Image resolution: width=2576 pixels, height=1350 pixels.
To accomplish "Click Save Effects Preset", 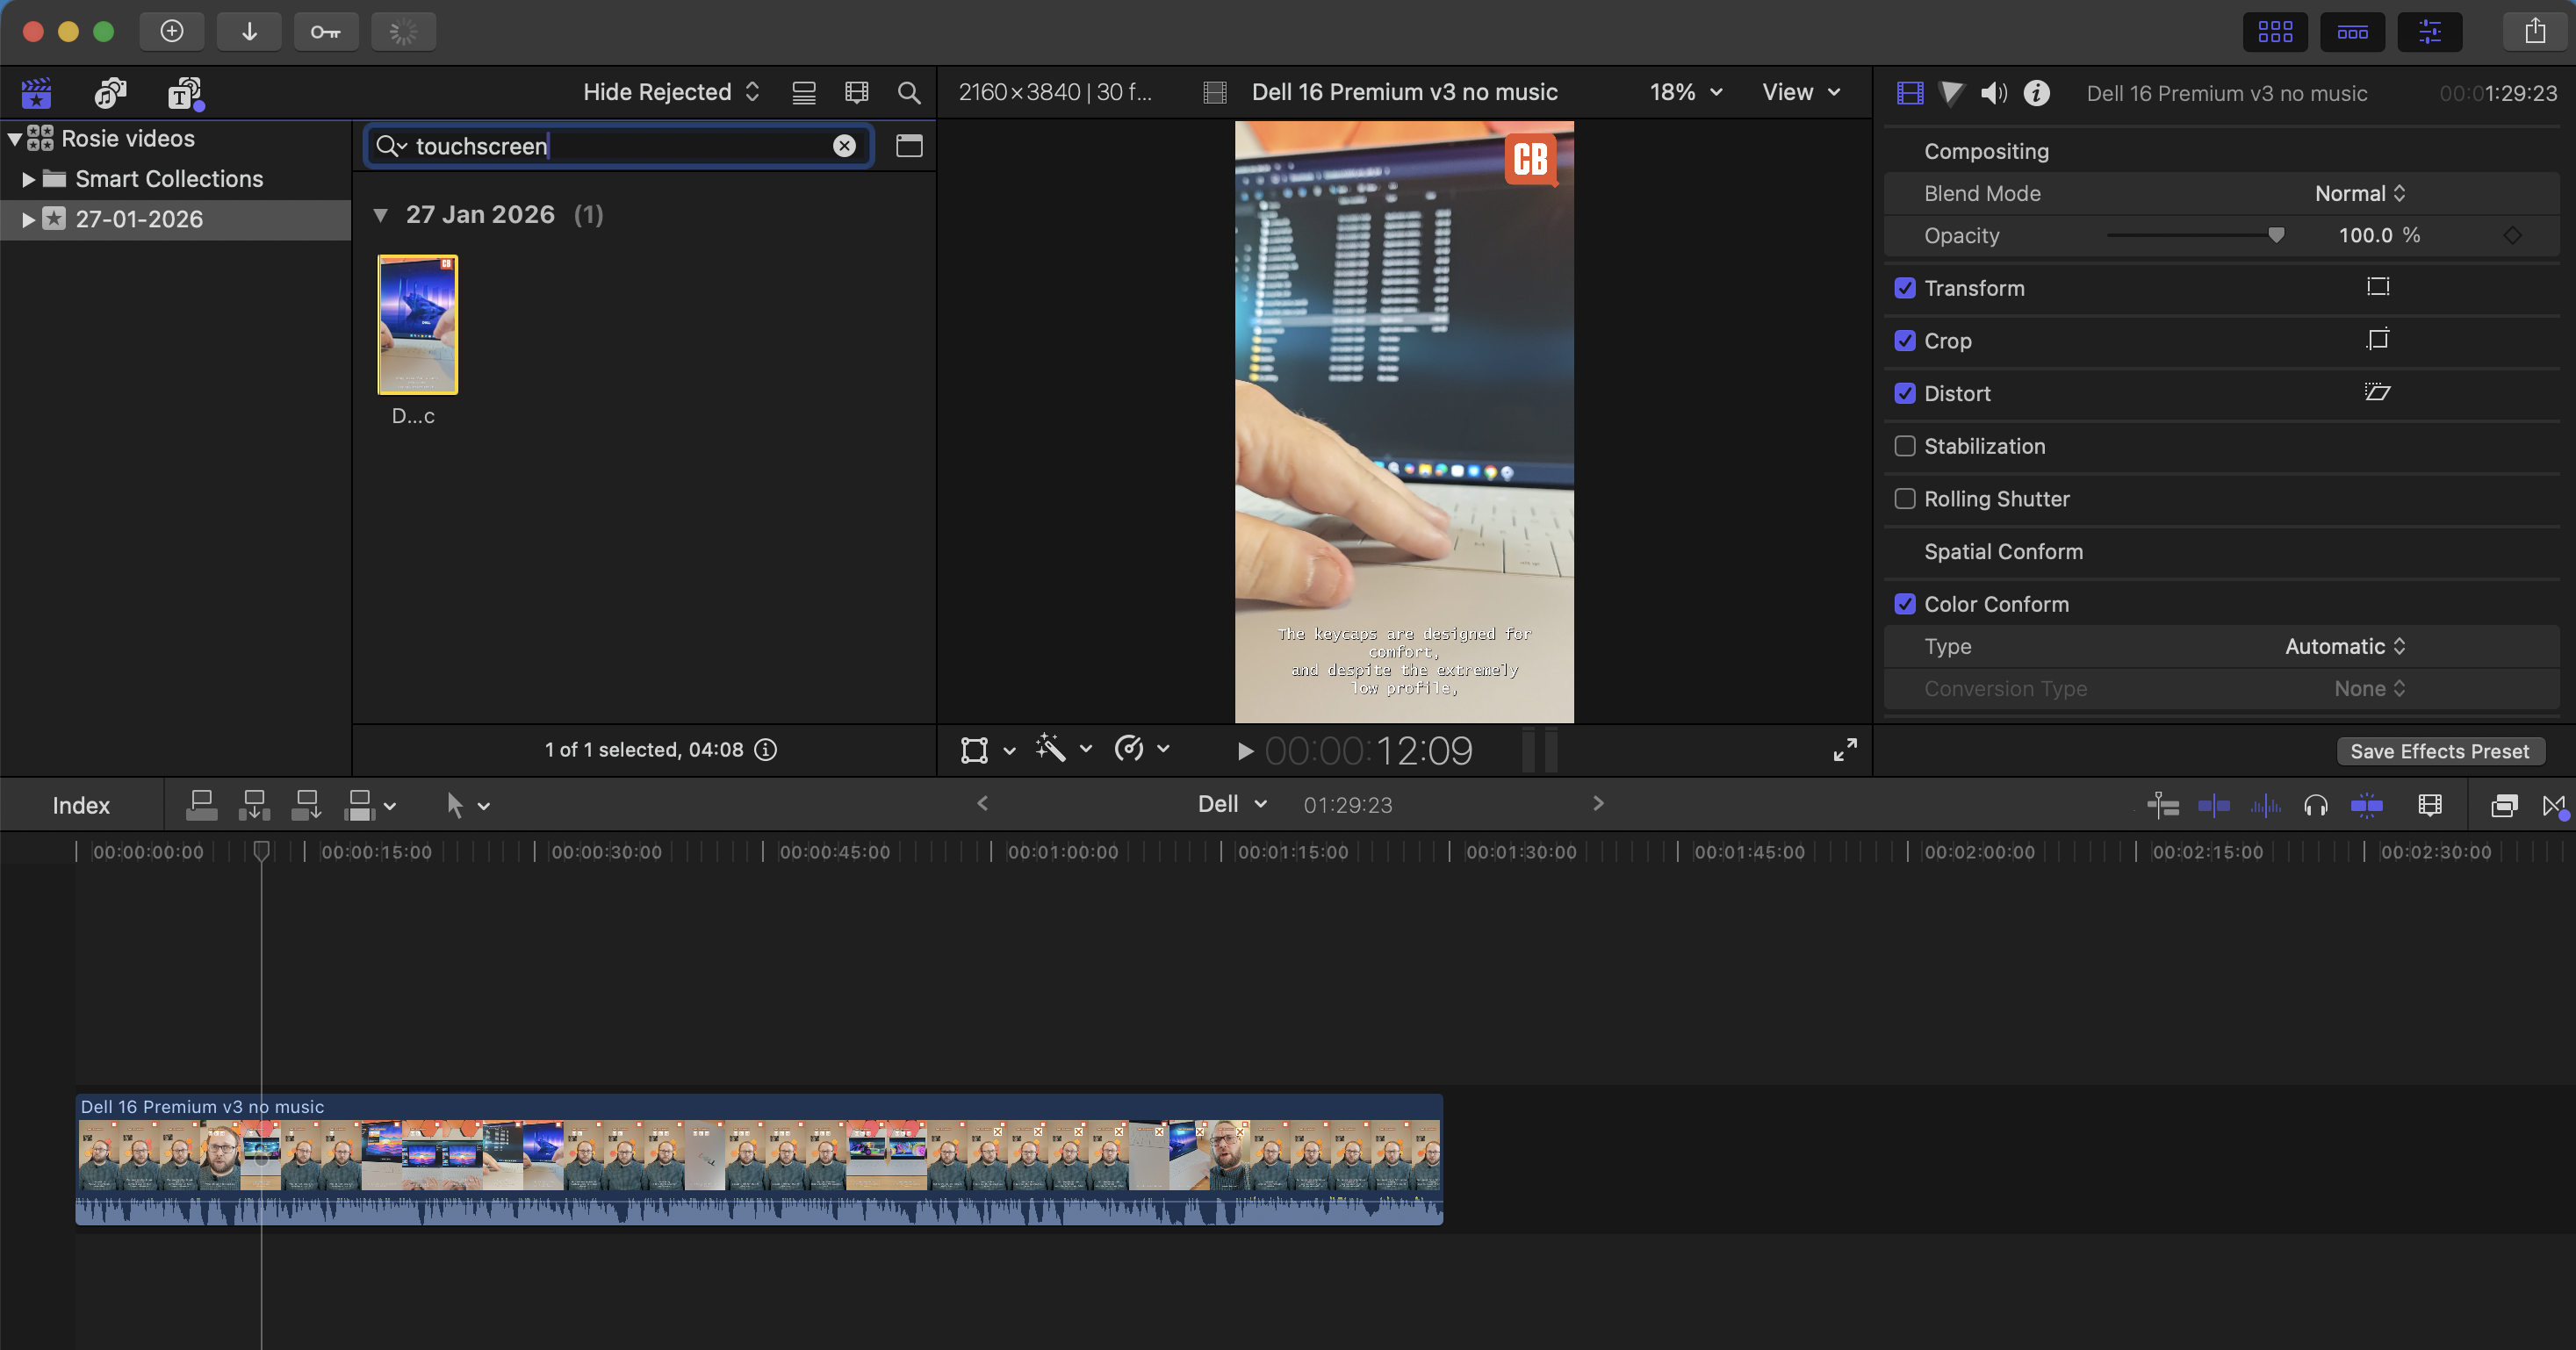I will click(x=2440, y=750).
